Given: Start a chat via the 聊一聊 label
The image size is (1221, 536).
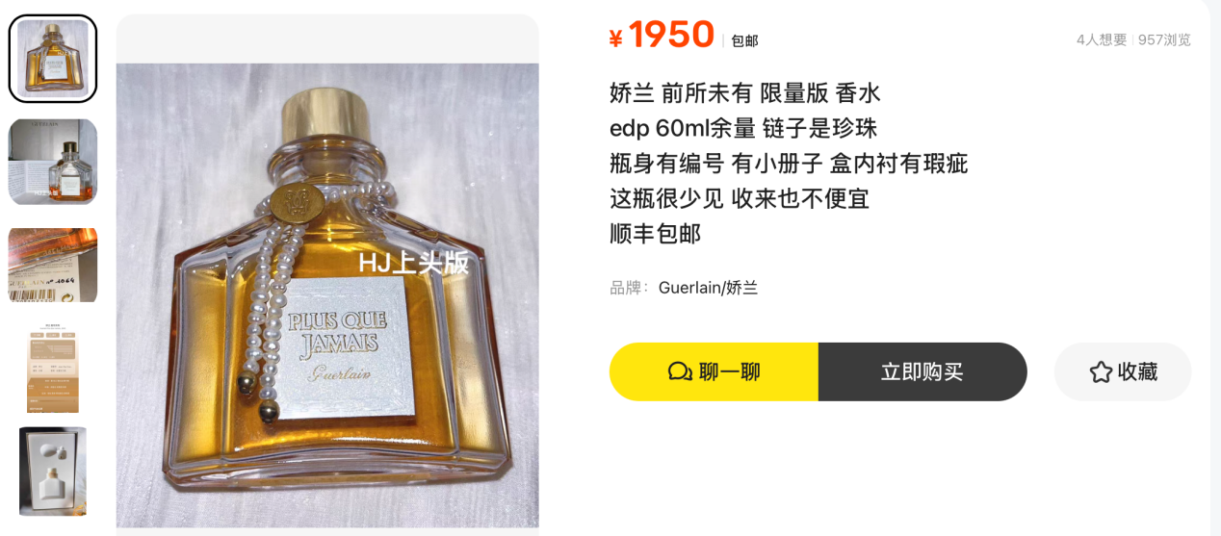Looking at the screenshot, I should coord(729,371).
